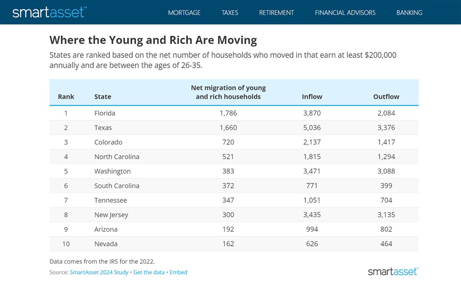461x295 pixels.
Task: Open the Financial Advisors menu
Action: click(x=345, y=13)
